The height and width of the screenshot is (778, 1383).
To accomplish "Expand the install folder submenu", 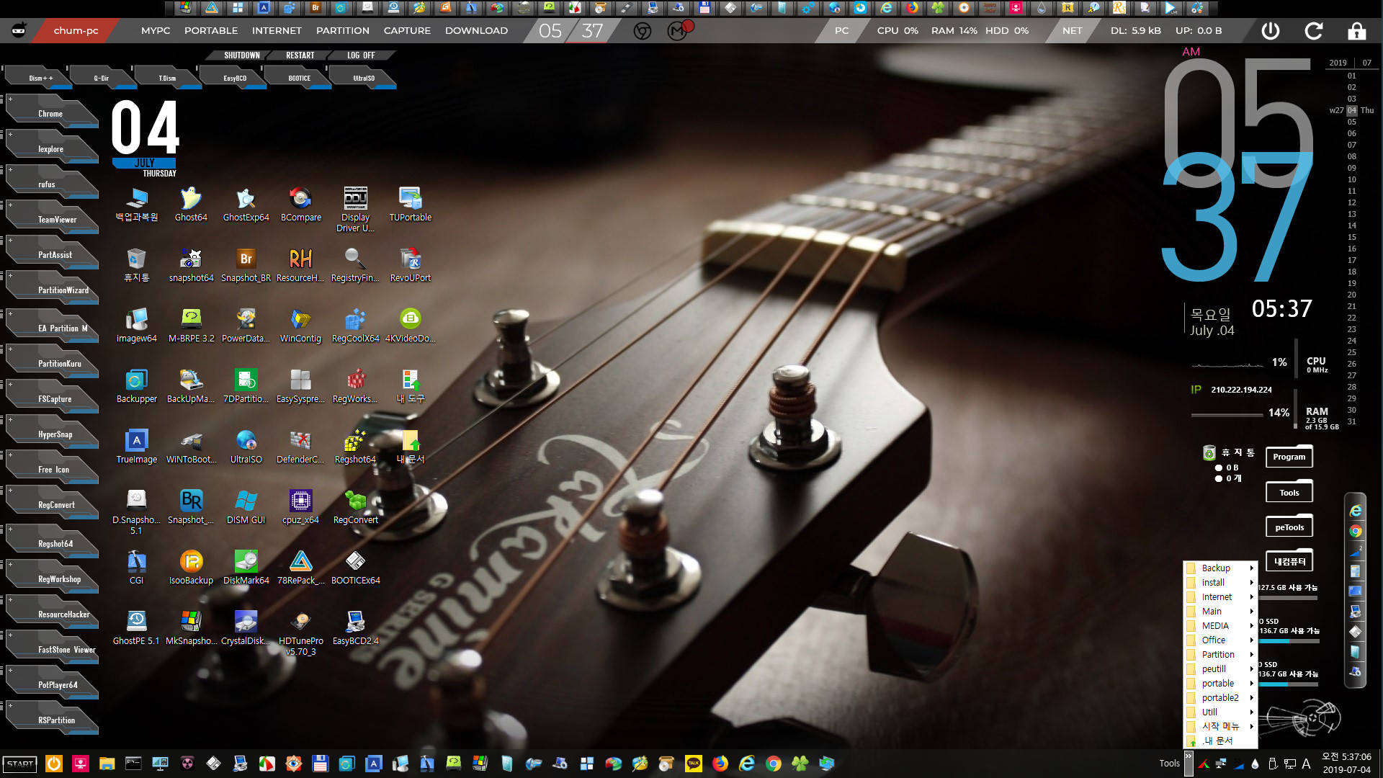I will pyautogui.click(x=1220, y=583).
